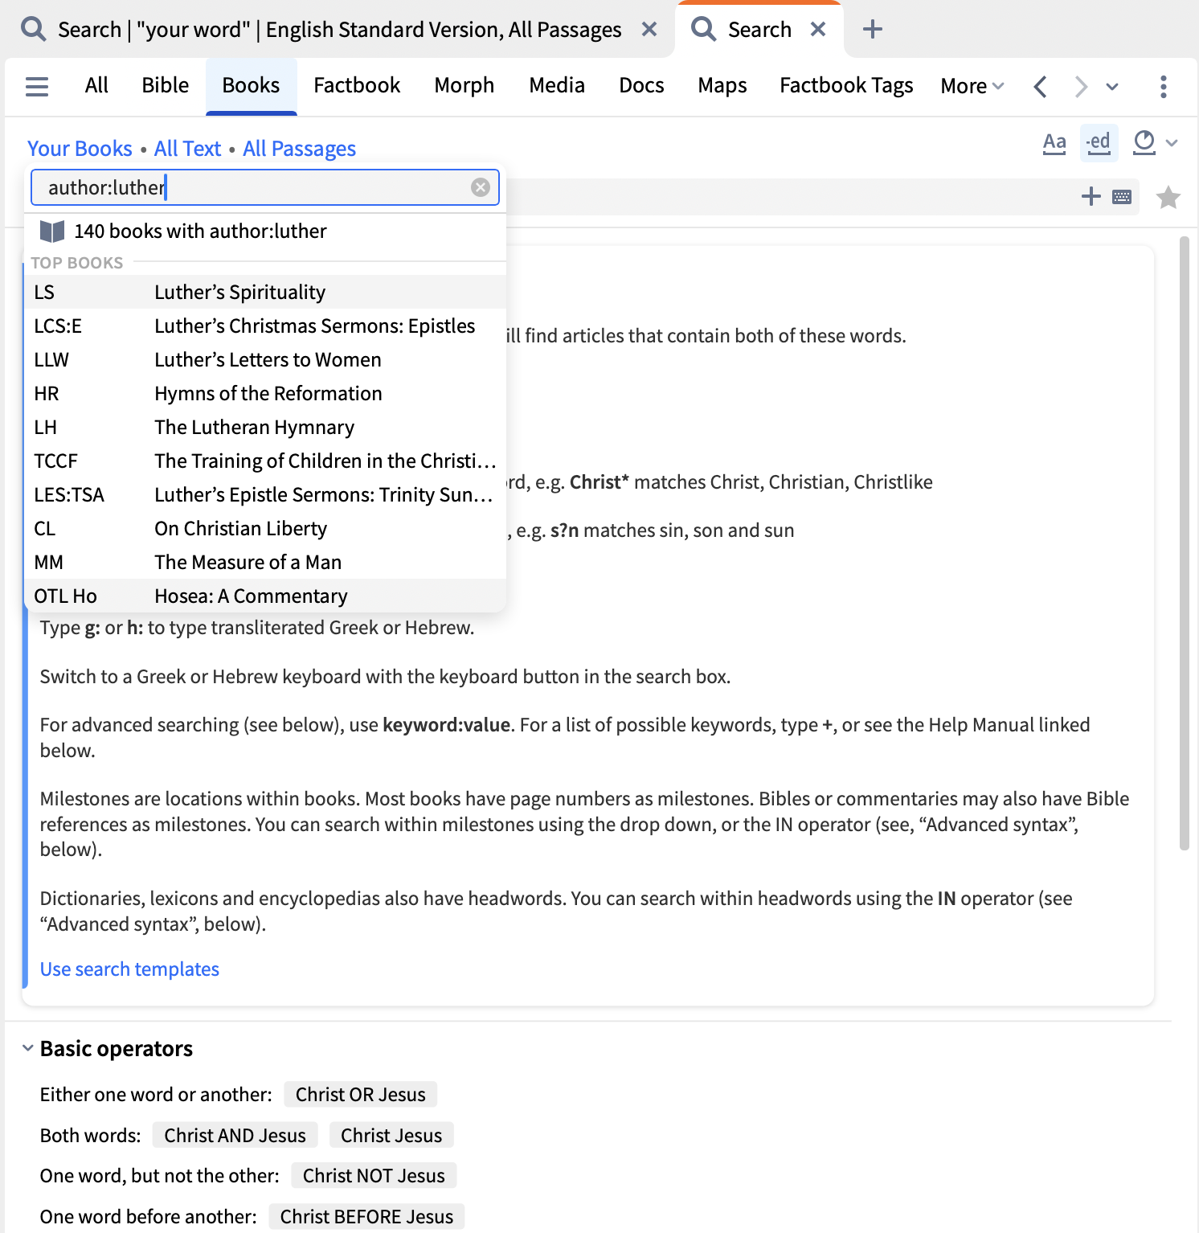Select The Measure of a Man

pyautogui.click(x=265, y=562)
